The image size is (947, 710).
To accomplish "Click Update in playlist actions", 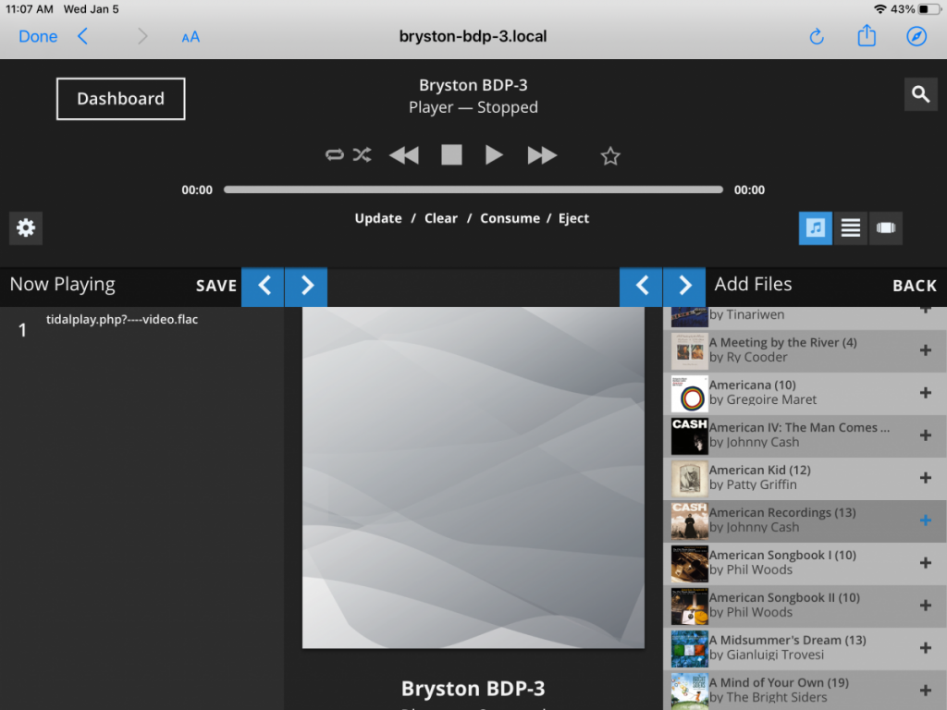I will pyautogui.click(x=378, y=218).
